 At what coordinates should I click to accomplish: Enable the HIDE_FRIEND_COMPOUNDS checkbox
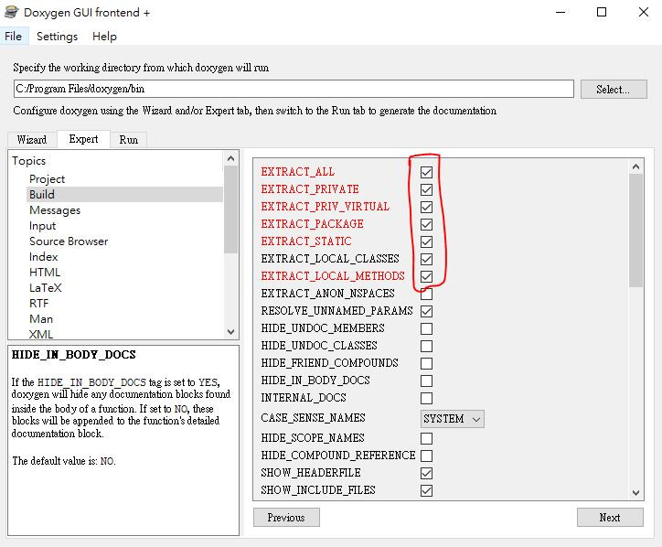[x=426, y=363]
